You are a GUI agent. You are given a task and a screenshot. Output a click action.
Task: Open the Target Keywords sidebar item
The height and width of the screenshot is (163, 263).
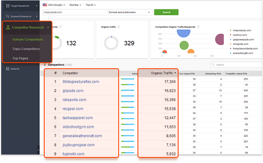click(x=20, y=6)
